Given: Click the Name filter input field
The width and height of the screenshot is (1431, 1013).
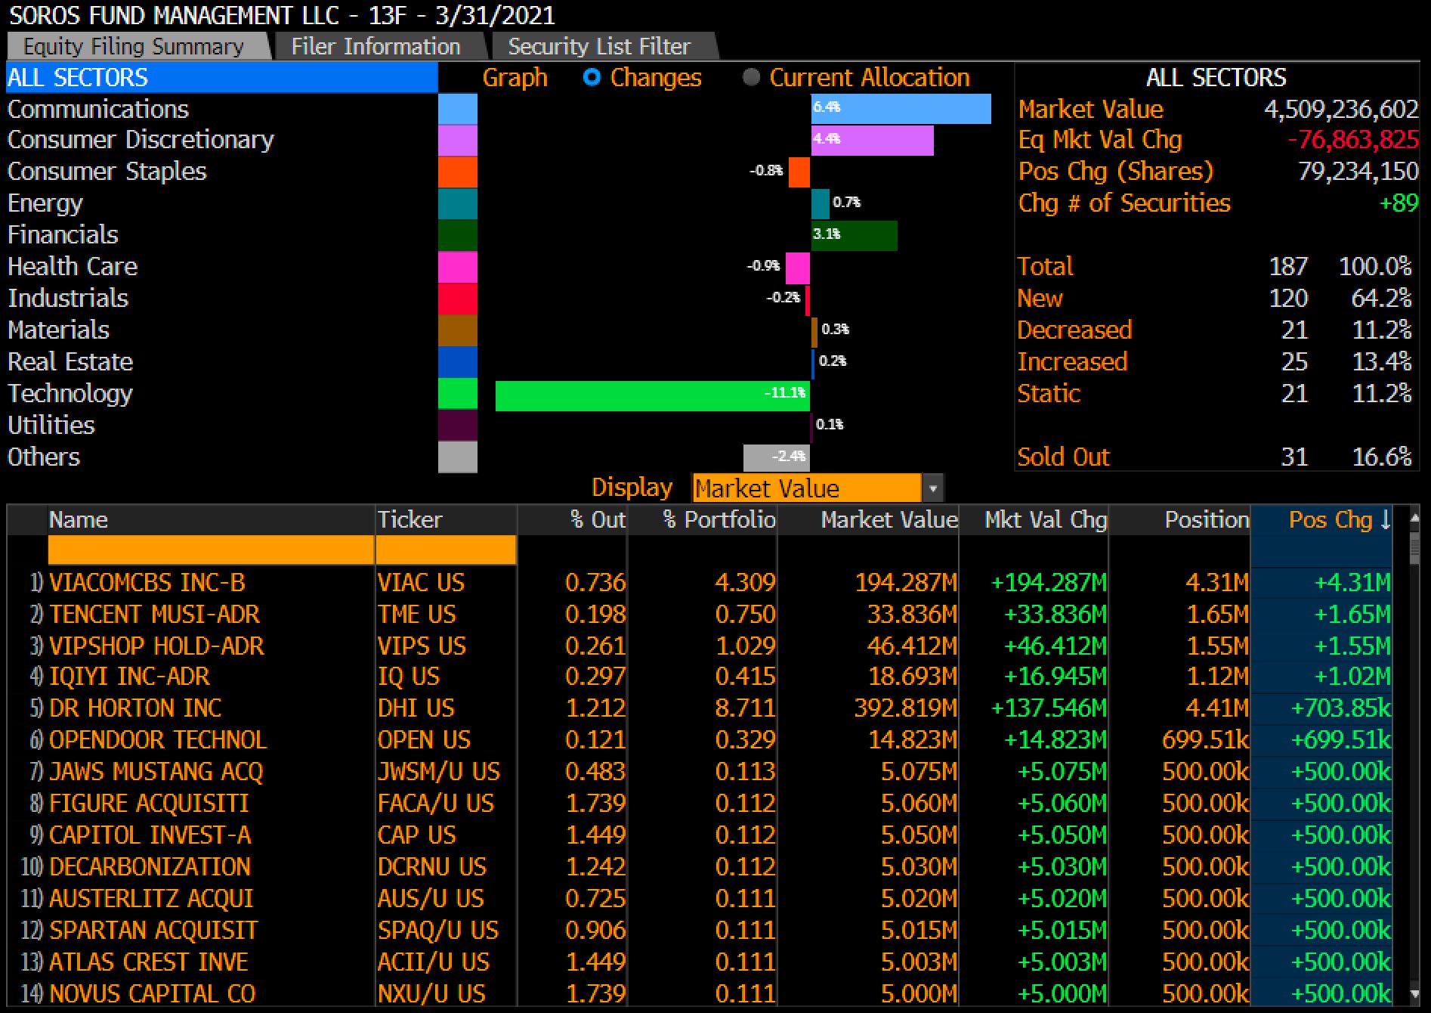Looking at the screenshot, I should tap(212, 550).
